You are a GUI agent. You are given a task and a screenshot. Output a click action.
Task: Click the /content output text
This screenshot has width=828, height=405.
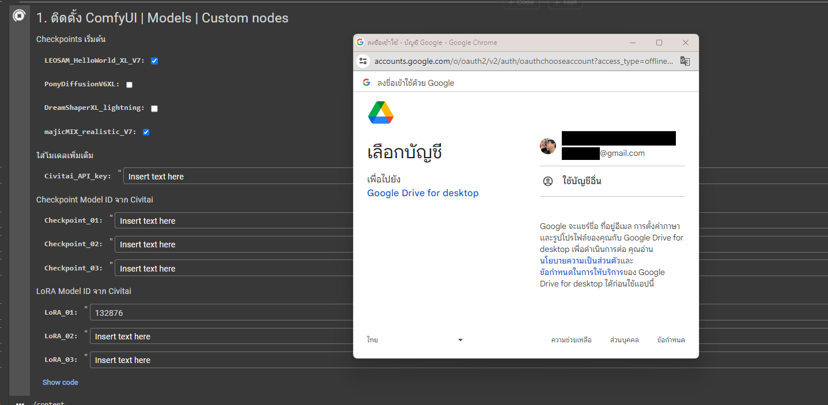[x=49, y=403]
